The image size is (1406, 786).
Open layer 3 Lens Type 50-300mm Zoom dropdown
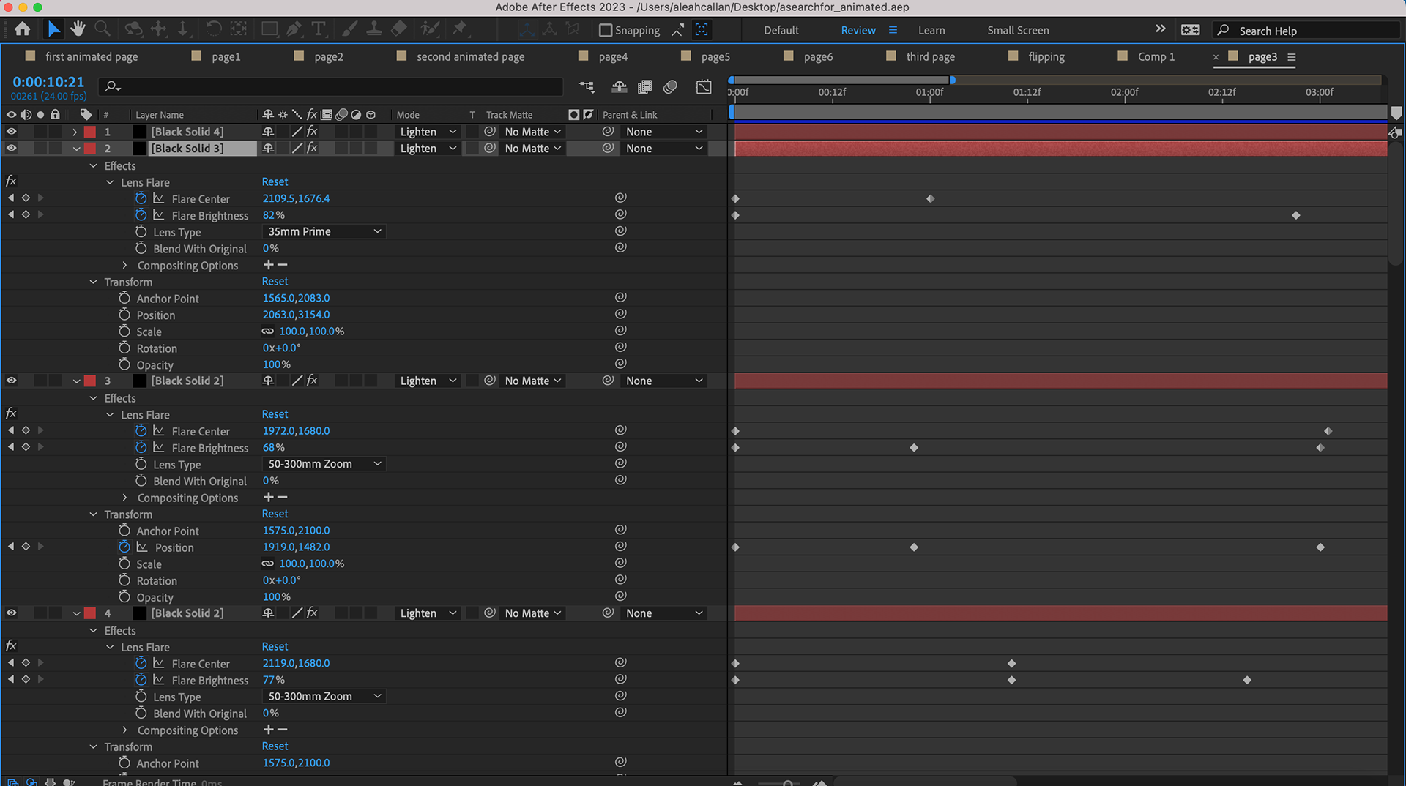(324, 464)
